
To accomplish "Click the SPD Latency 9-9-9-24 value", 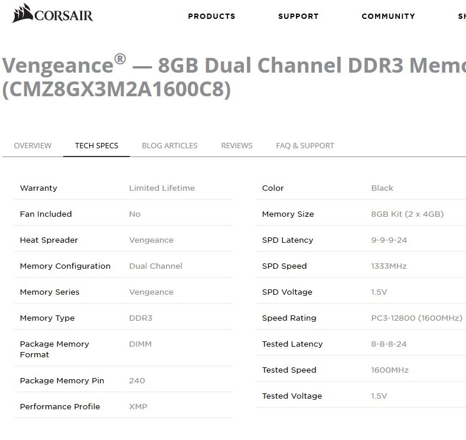I will pyautogui.click(x=389, y=240).
